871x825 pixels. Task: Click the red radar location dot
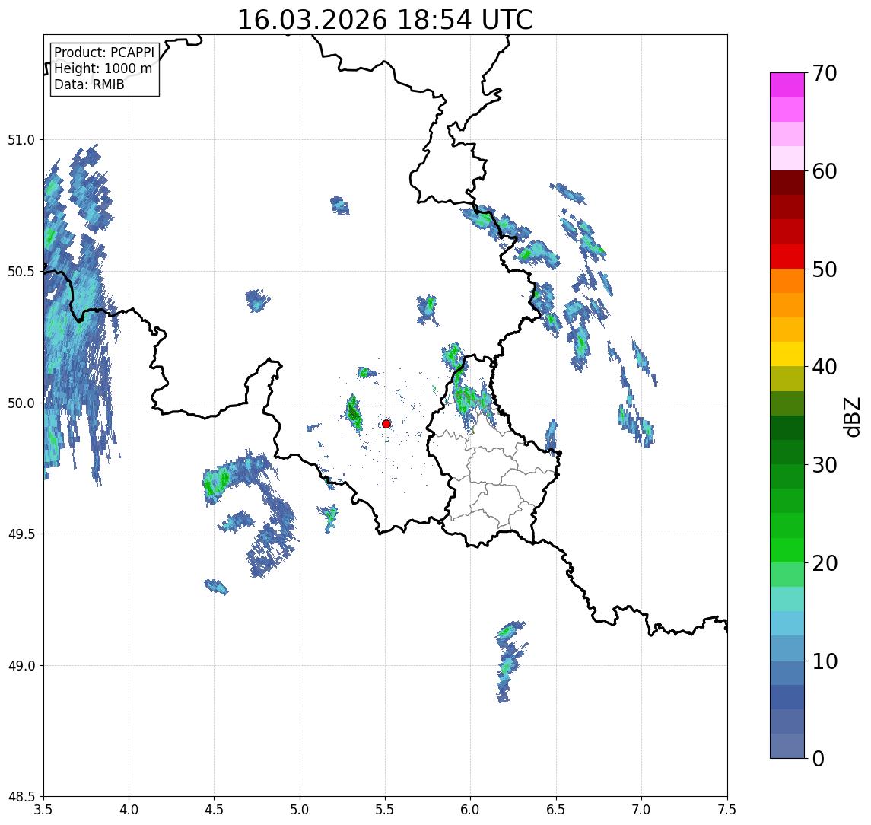coord(386,424)
